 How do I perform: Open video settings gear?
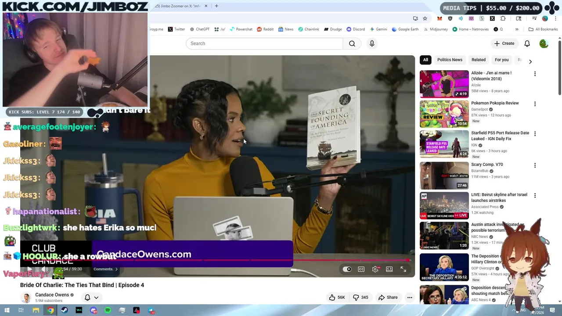point(375,269)
